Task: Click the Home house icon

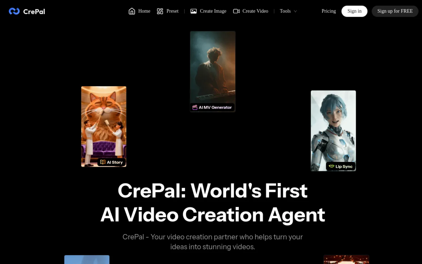Action: (x=132, y=11)
